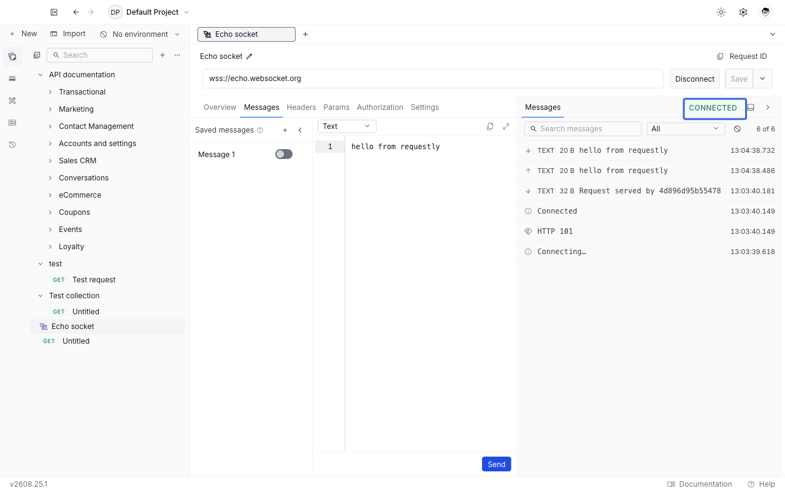Collapse the API documentation collection

[40, 75]
